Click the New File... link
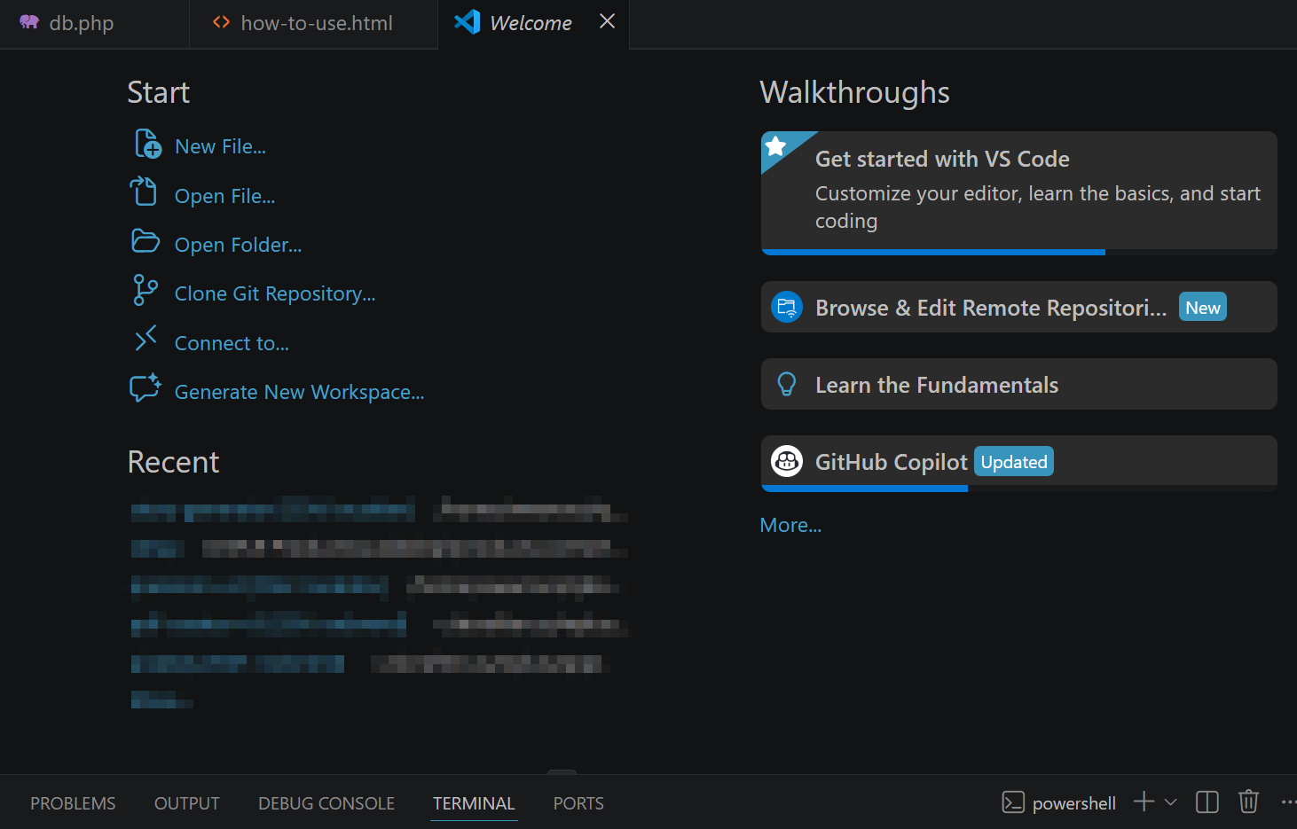Image resolution: width=1297 pixels, height=829 pixels. point(221,146)
